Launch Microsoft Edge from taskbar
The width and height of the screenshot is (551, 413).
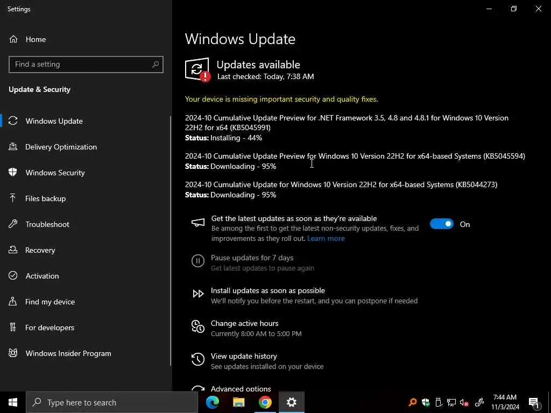(212, 402)
